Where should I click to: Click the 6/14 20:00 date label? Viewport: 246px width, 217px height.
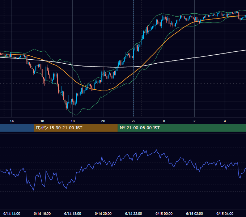pos(103,213)
